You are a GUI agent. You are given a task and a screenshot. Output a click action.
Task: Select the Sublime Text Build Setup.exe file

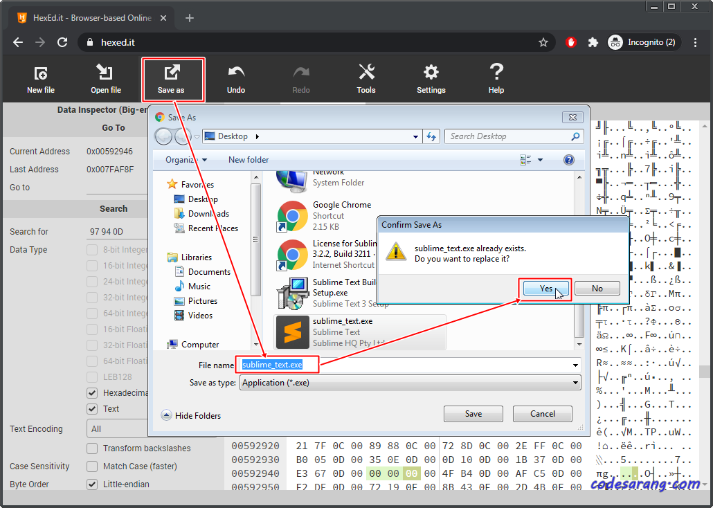click(327, 293)
